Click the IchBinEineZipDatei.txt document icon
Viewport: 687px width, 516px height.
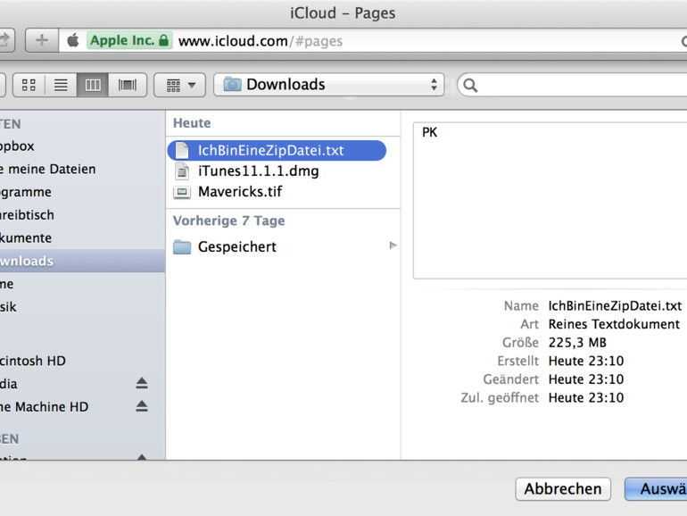182,150
